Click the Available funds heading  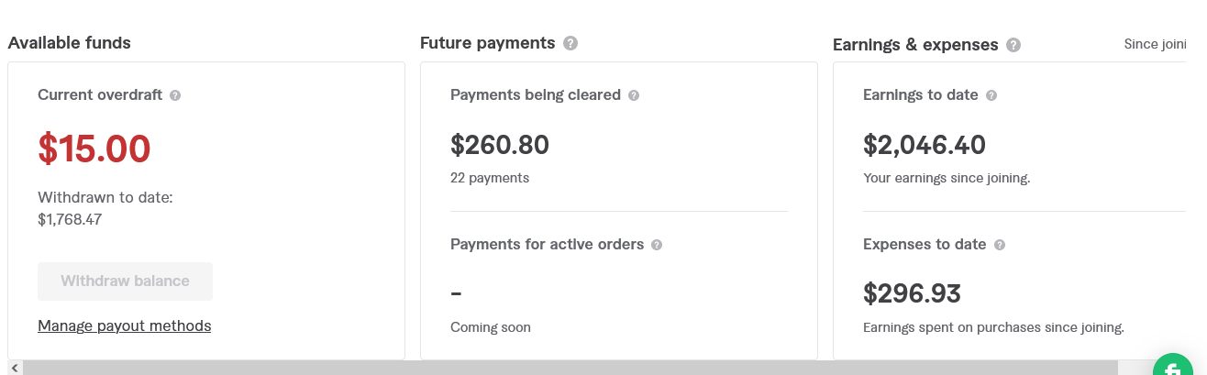pyautogui.click(x=70, y=43)
